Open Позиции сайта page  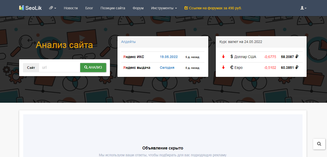(113, 8)
